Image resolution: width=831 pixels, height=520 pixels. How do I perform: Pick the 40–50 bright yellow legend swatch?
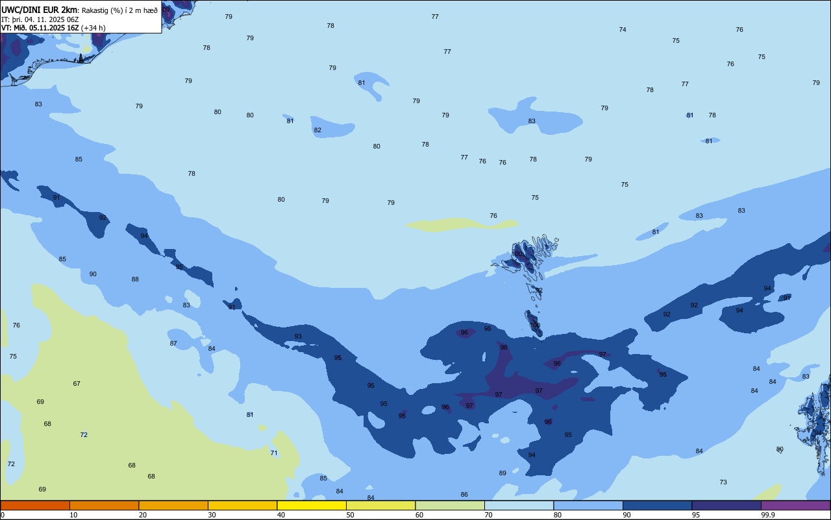pyautogui.click(x=312, y=505)
